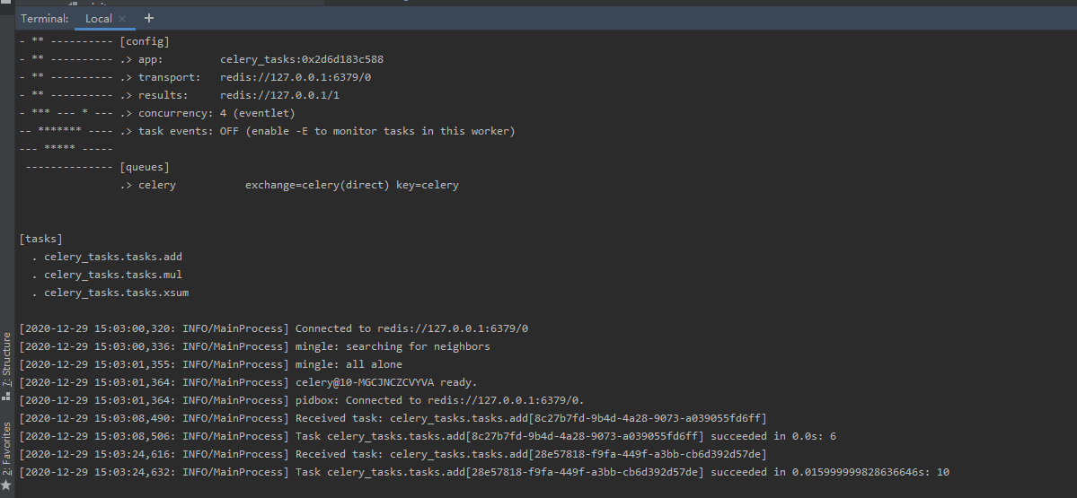The height and width of the screenshot is (498, 1077).
Task: Click the app celery_tasks:0x2d6d183c588 line
Action: click(x=201, y=59)
